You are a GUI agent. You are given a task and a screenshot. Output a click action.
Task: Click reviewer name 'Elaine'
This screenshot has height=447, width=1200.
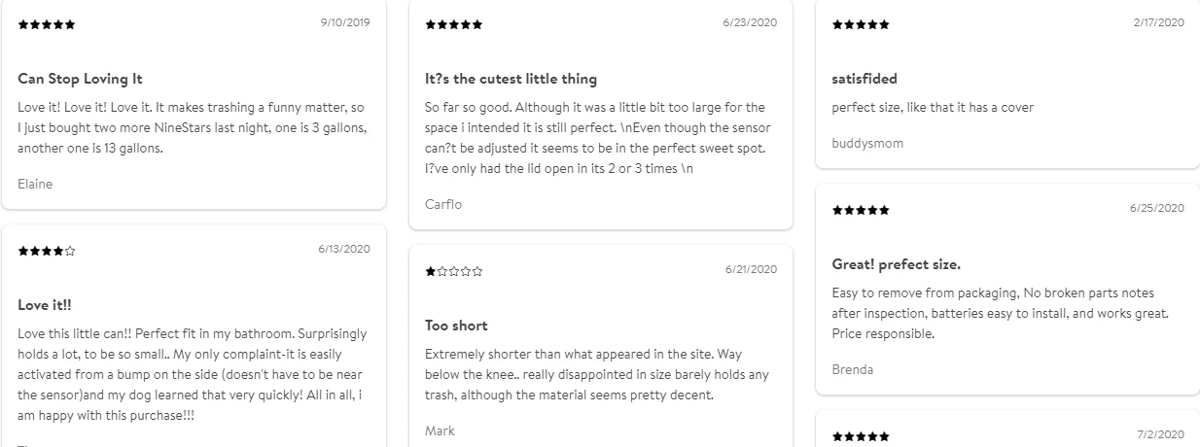[35, 184]
